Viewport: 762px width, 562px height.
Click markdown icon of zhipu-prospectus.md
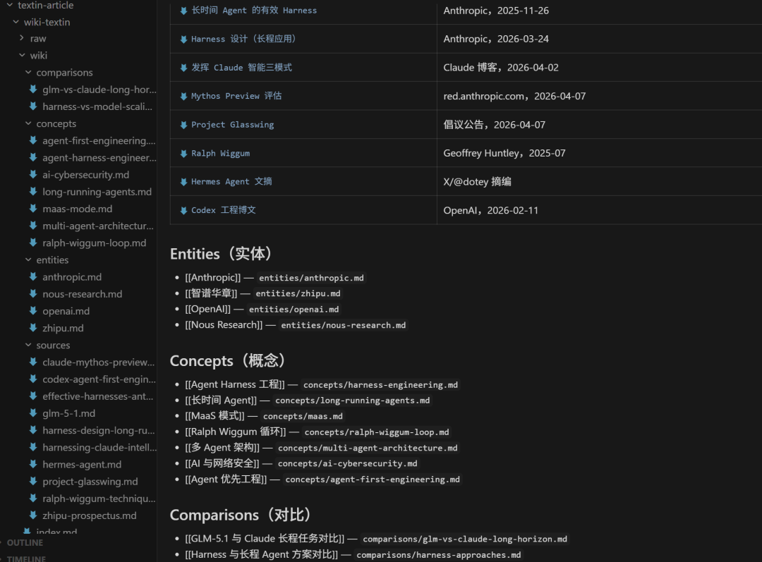click(x=33, y=515)
